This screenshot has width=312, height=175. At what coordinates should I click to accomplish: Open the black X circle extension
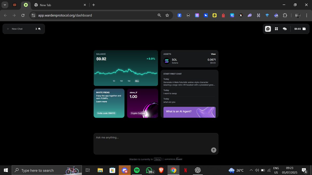pos(241,15)
